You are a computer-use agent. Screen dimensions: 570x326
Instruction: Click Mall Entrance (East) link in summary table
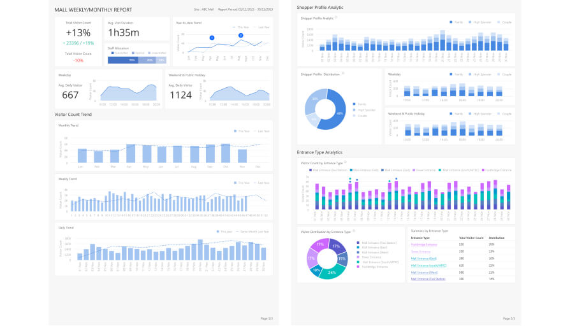coord(423,259)
